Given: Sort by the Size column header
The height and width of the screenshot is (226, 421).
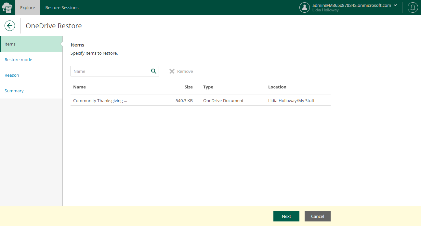Looking at the screenshot, I should pyautogui.click(x=189, y=87).
